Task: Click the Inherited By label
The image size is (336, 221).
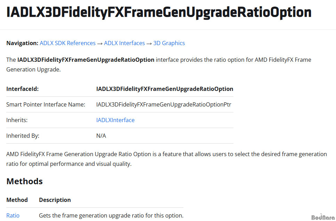Action: click(x=23, y=136)
